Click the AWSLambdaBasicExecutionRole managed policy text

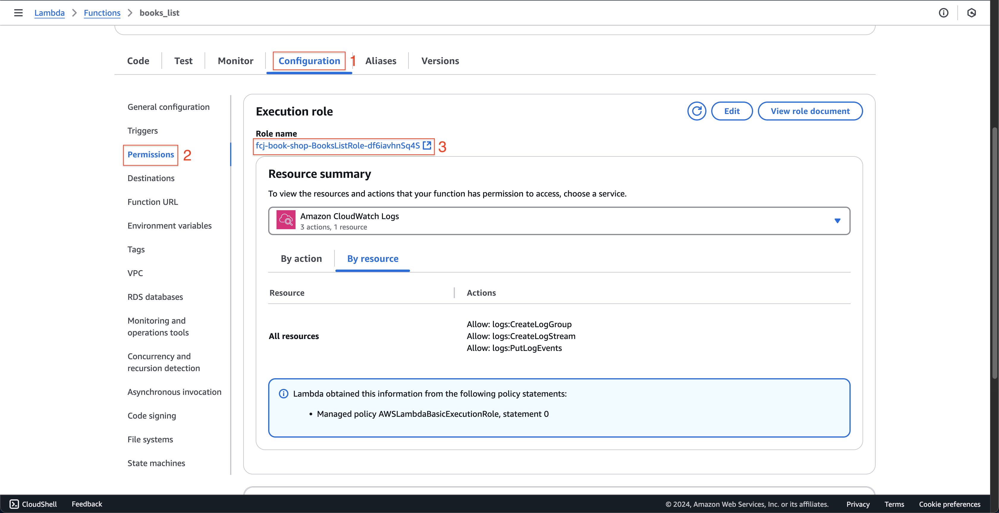tap(433, 414)
